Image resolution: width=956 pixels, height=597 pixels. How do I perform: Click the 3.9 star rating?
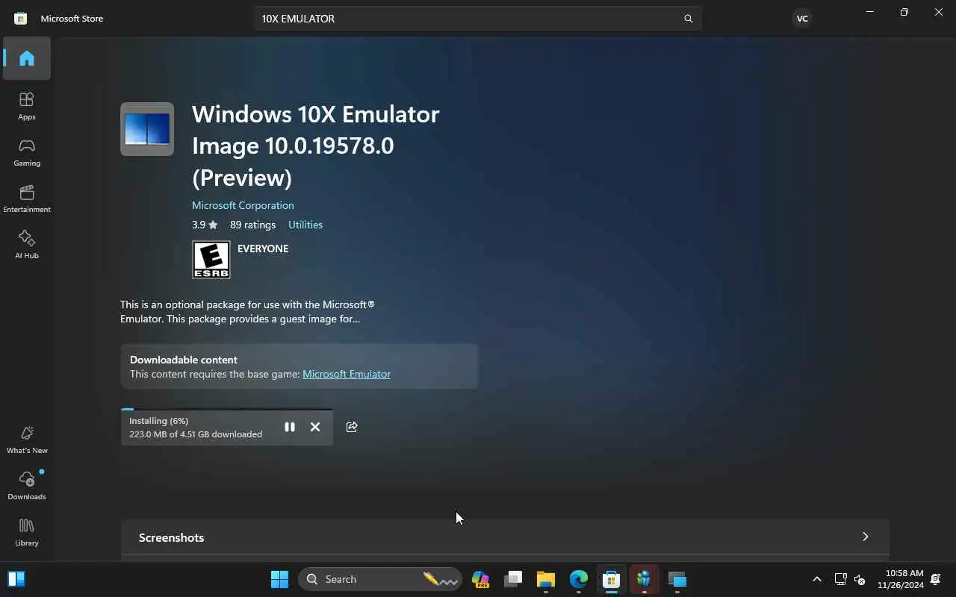coord(205,225)
